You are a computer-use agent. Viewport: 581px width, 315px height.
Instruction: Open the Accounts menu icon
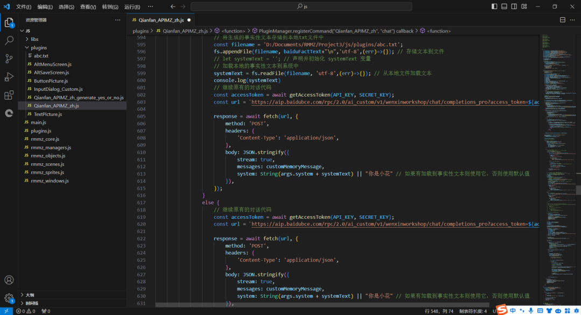(x=9, y=280)
